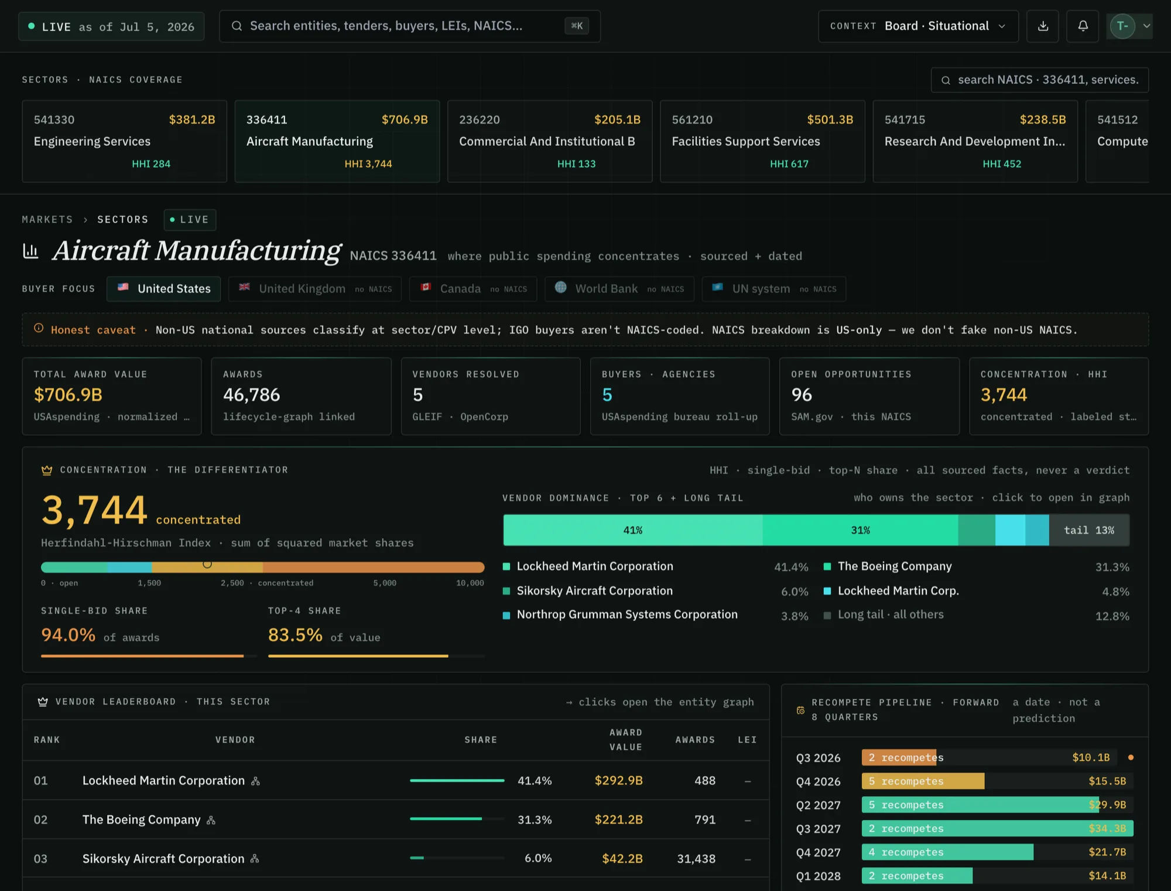Click the ⌘K shortcut badge
Image resolution: width=1171 pixels, height=891 pixels.
tap(577, 26)
